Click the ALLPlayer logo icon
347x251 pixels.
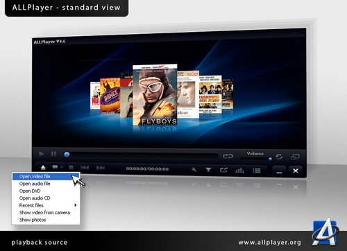tap(325, 232)
